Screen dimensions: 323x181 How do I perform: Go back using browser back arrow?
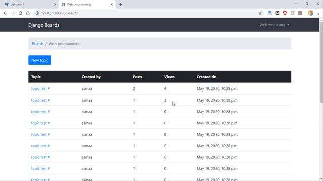[x=5, y=13]
